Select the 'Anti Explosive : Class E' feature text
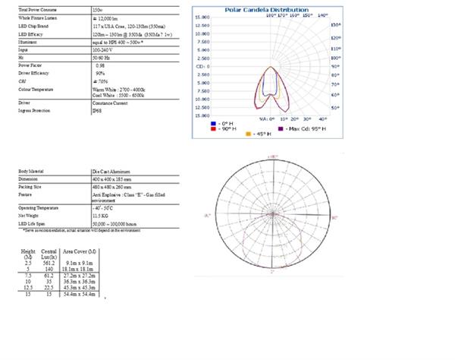The height and width of the screenshot is (360, 455). pos(129,197)
